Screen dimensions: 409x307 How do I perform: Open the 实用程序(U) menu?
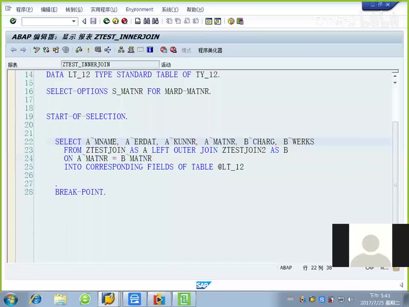[x=104, y=10]
